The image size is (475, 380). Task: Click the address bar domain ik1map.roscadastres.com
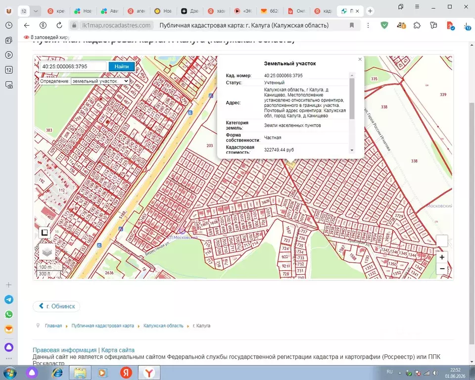click(116, 25)
